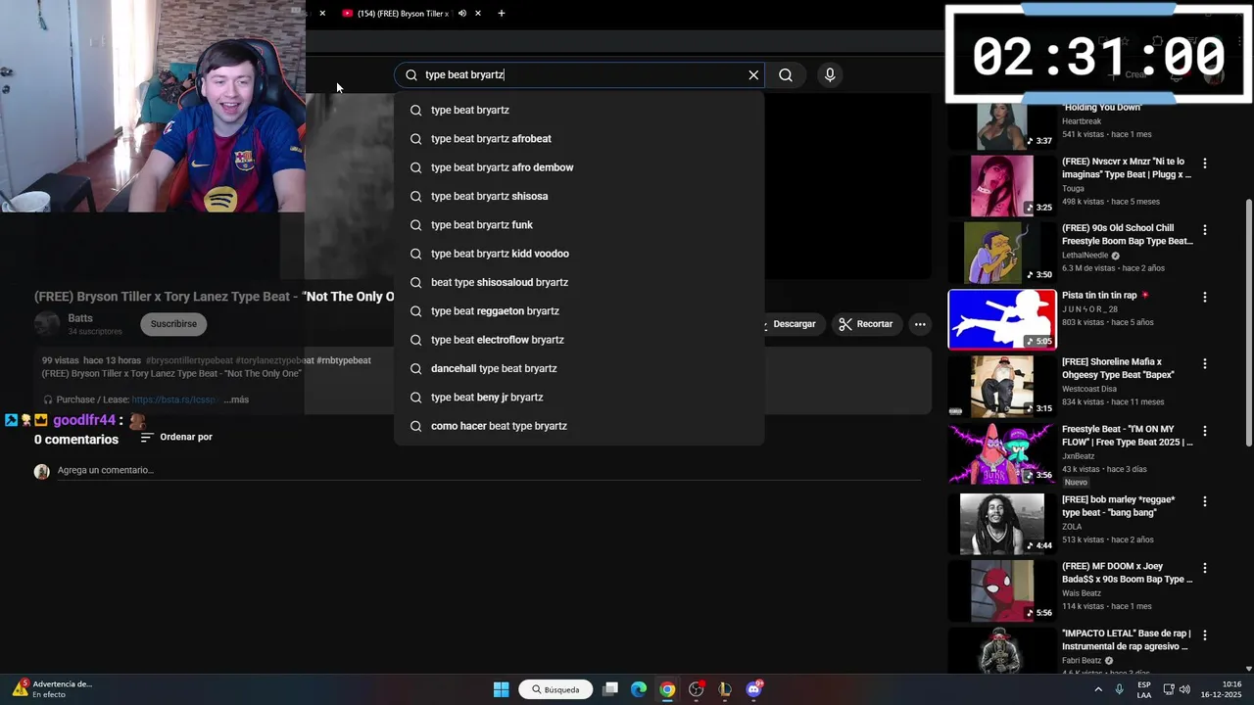Screen dimensions: 1254x705
Task: Open the LethalNeedle channel name
Action: click(1085, 256)
